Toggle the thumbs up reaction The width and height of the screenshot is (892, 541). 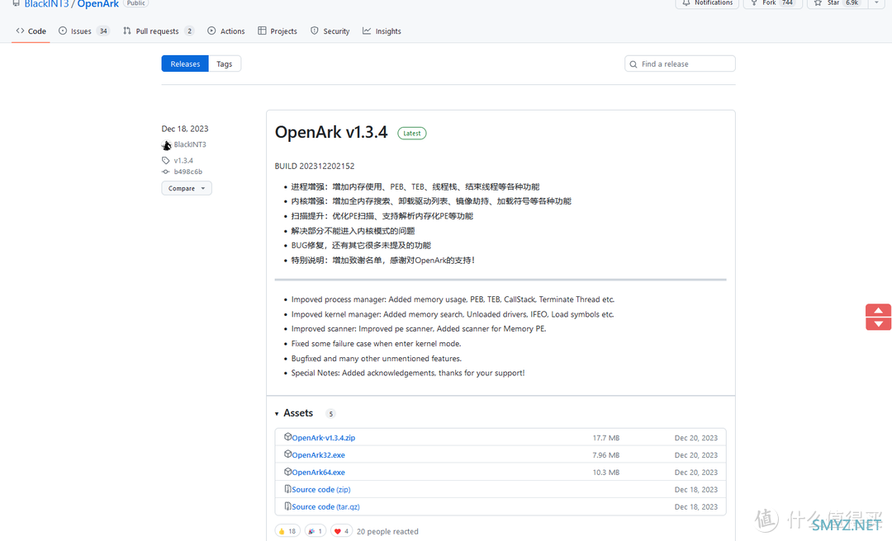(288, 531)
